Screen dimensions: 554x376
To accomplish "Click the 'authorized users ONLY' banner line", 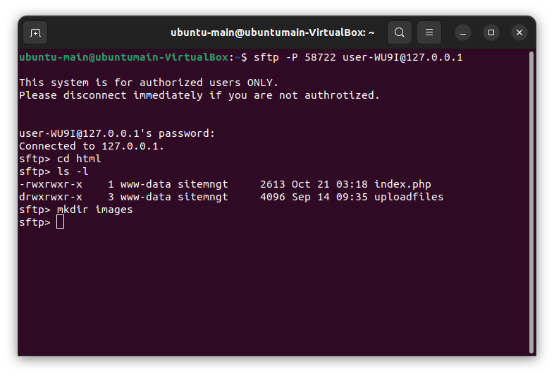I will pos(149,83).
